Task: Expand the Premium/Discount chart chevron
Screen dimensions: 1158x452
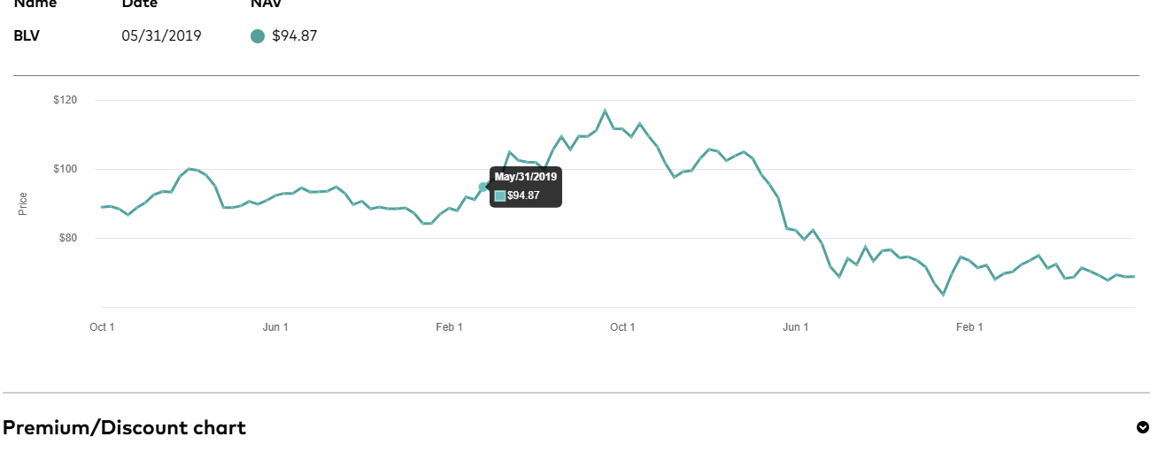Action: click(x=1142, y=427)
